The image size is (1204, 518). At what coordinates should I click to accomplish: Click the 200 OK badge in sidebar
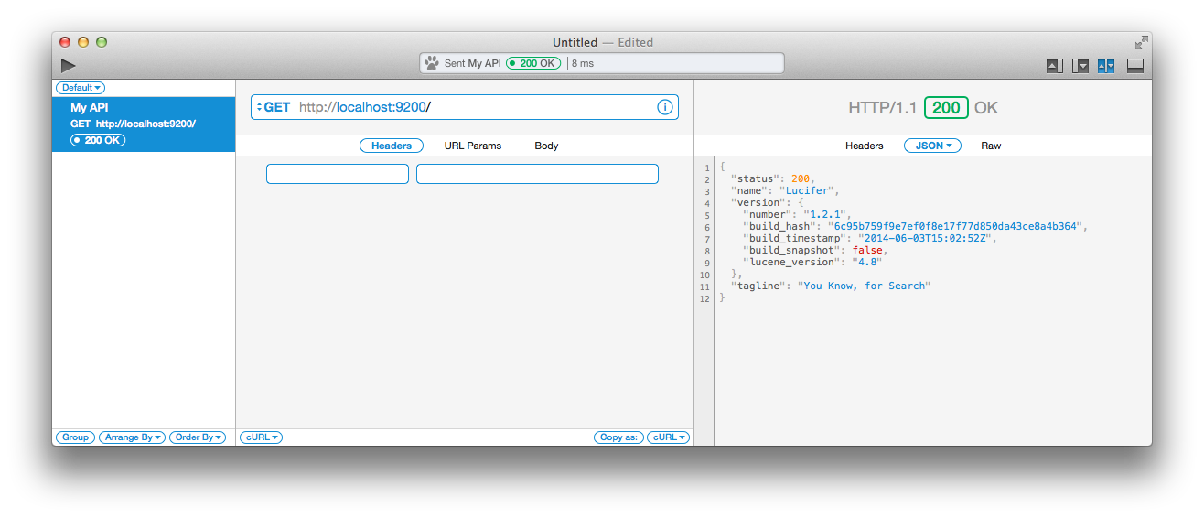(98, 140)
